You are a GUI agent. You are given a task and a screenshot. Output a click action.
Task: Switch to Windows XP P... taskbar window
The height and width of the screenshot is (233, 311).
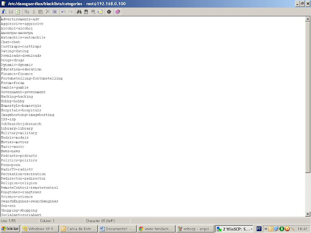coord(40,229)
